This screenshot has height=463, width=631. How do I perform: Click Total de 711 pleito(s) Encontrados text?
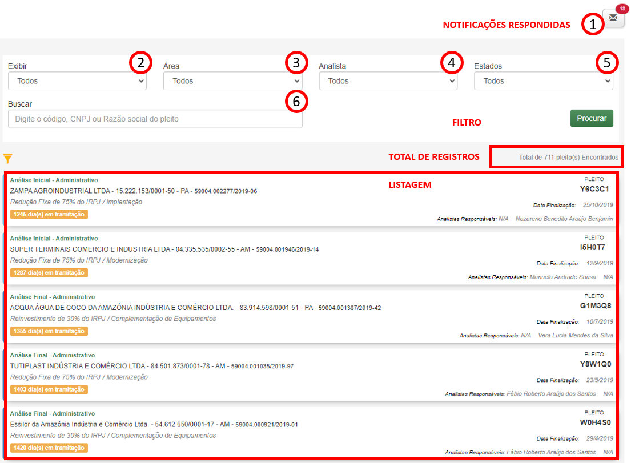tap(568, 158)
